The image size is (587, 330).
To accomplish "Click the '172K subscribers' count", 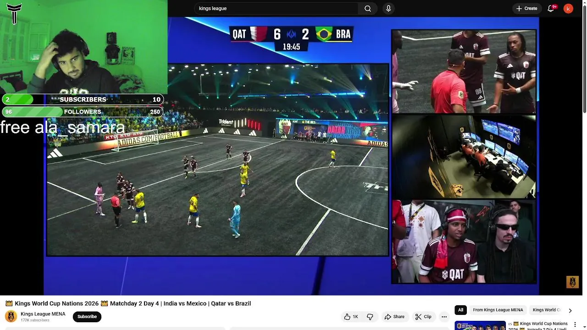I will coord(35,320).
